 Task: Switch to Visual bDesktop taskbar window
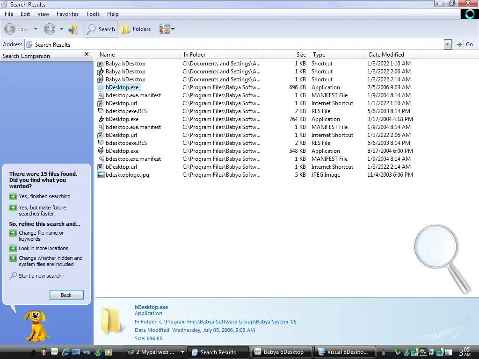(345, 352)
